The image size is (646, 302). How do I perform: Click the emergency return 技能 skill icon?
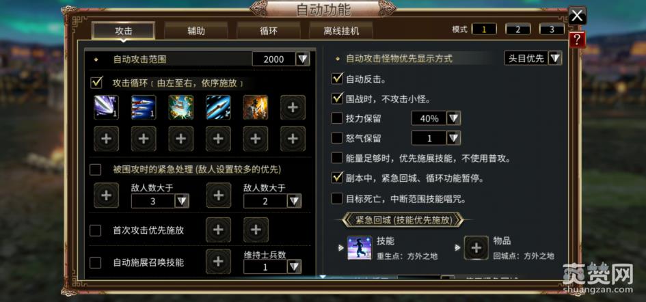(x=360, y=247)
